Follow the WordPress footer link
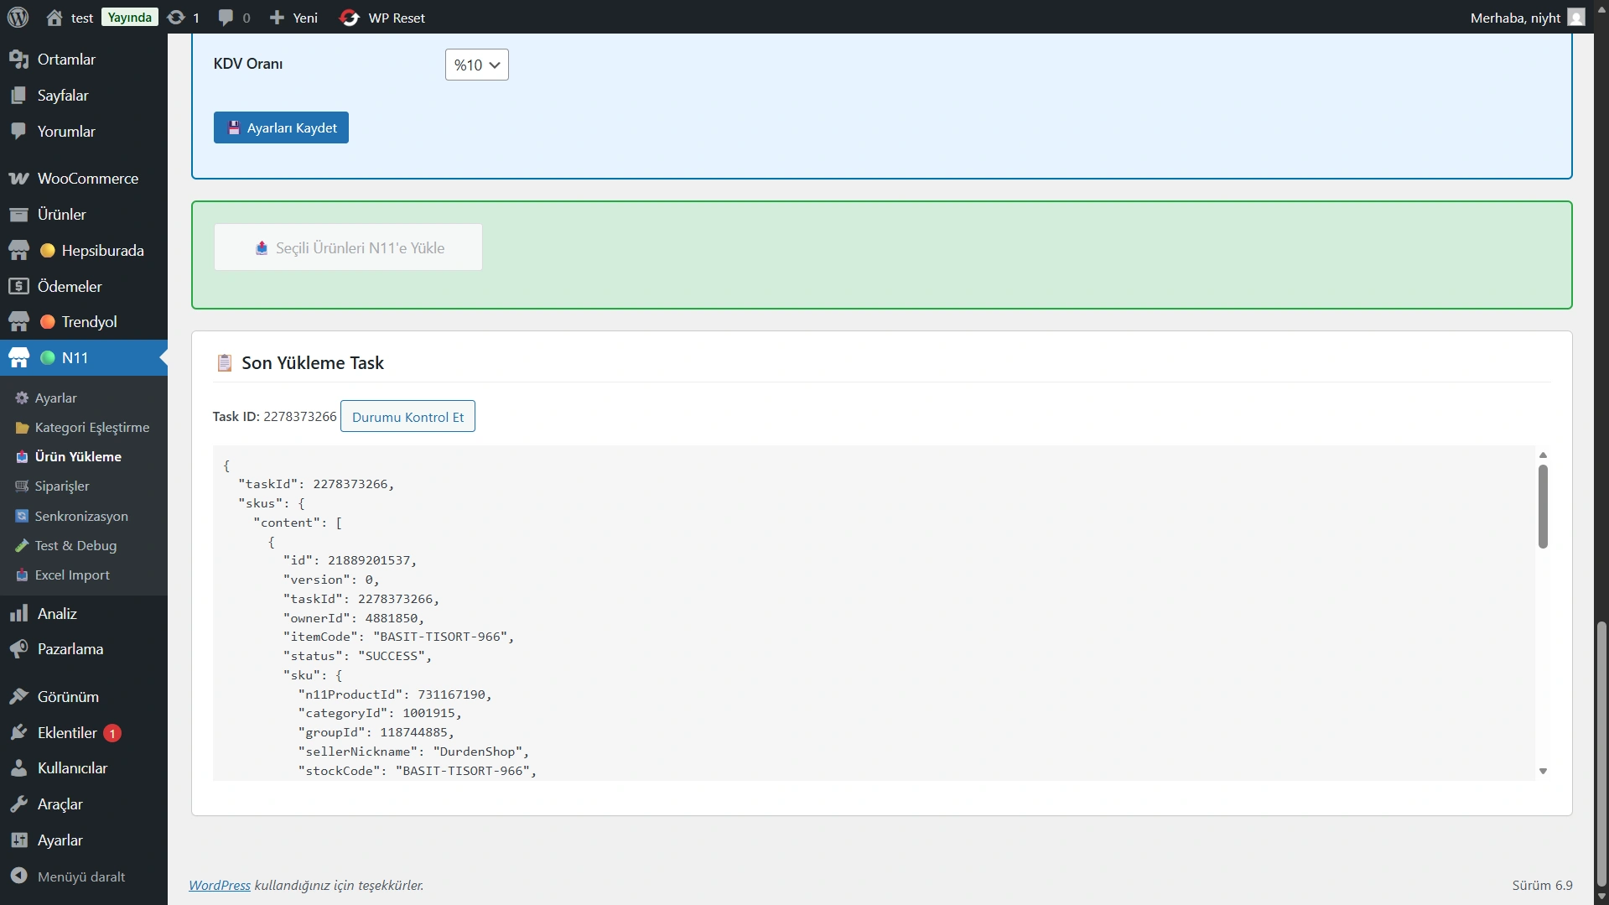The width and height of the screenshot is (1609, 905). coord(220,886)
